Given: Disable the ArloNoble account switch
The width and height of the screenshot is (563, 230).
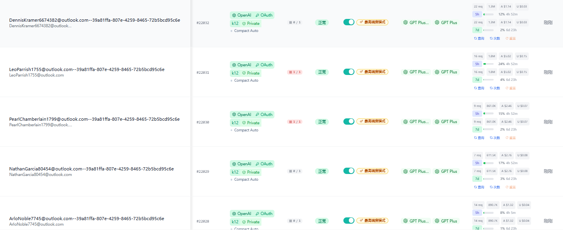Looking at the screenshot, I should (349, 221).
